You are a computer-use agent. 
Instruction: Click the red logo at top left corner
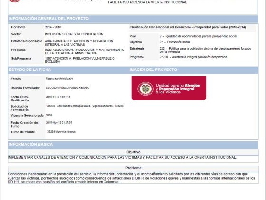pos(15,1)
